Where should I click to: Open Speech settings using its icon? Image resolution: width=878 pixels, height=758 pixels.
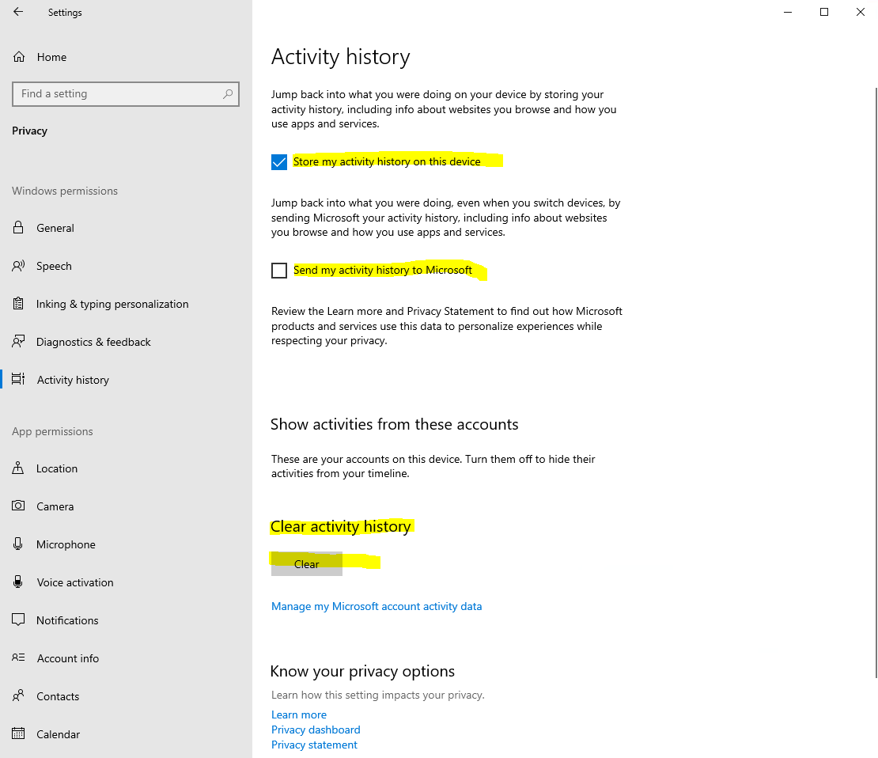coord(18,265)
